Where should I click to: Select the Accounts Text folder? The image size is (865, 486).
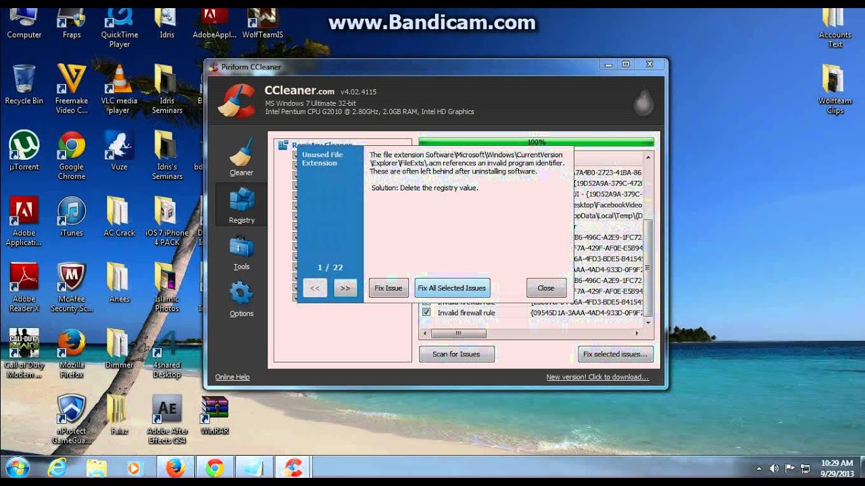[x=835, y=28]
